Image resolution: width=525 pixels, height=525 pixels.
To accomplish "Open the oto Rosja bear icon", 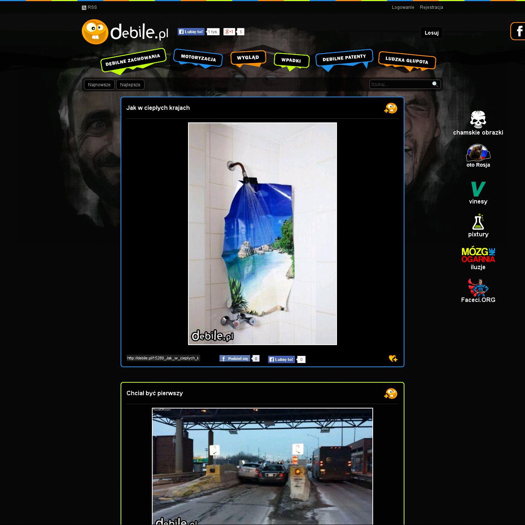I will (478, 153).
